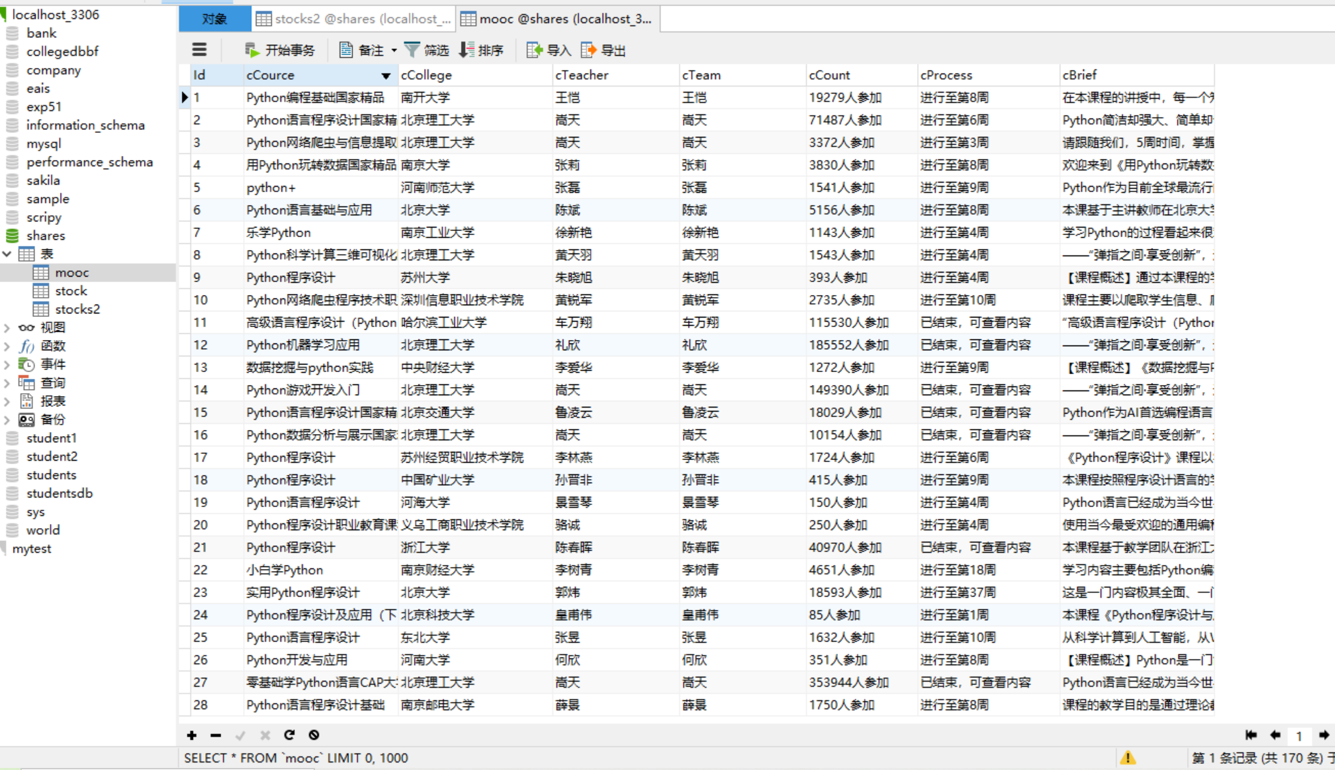Screen dimensions: 1335x770
Task: Click the 备注 memo toolbar button
Action: (x=361, y=50)
